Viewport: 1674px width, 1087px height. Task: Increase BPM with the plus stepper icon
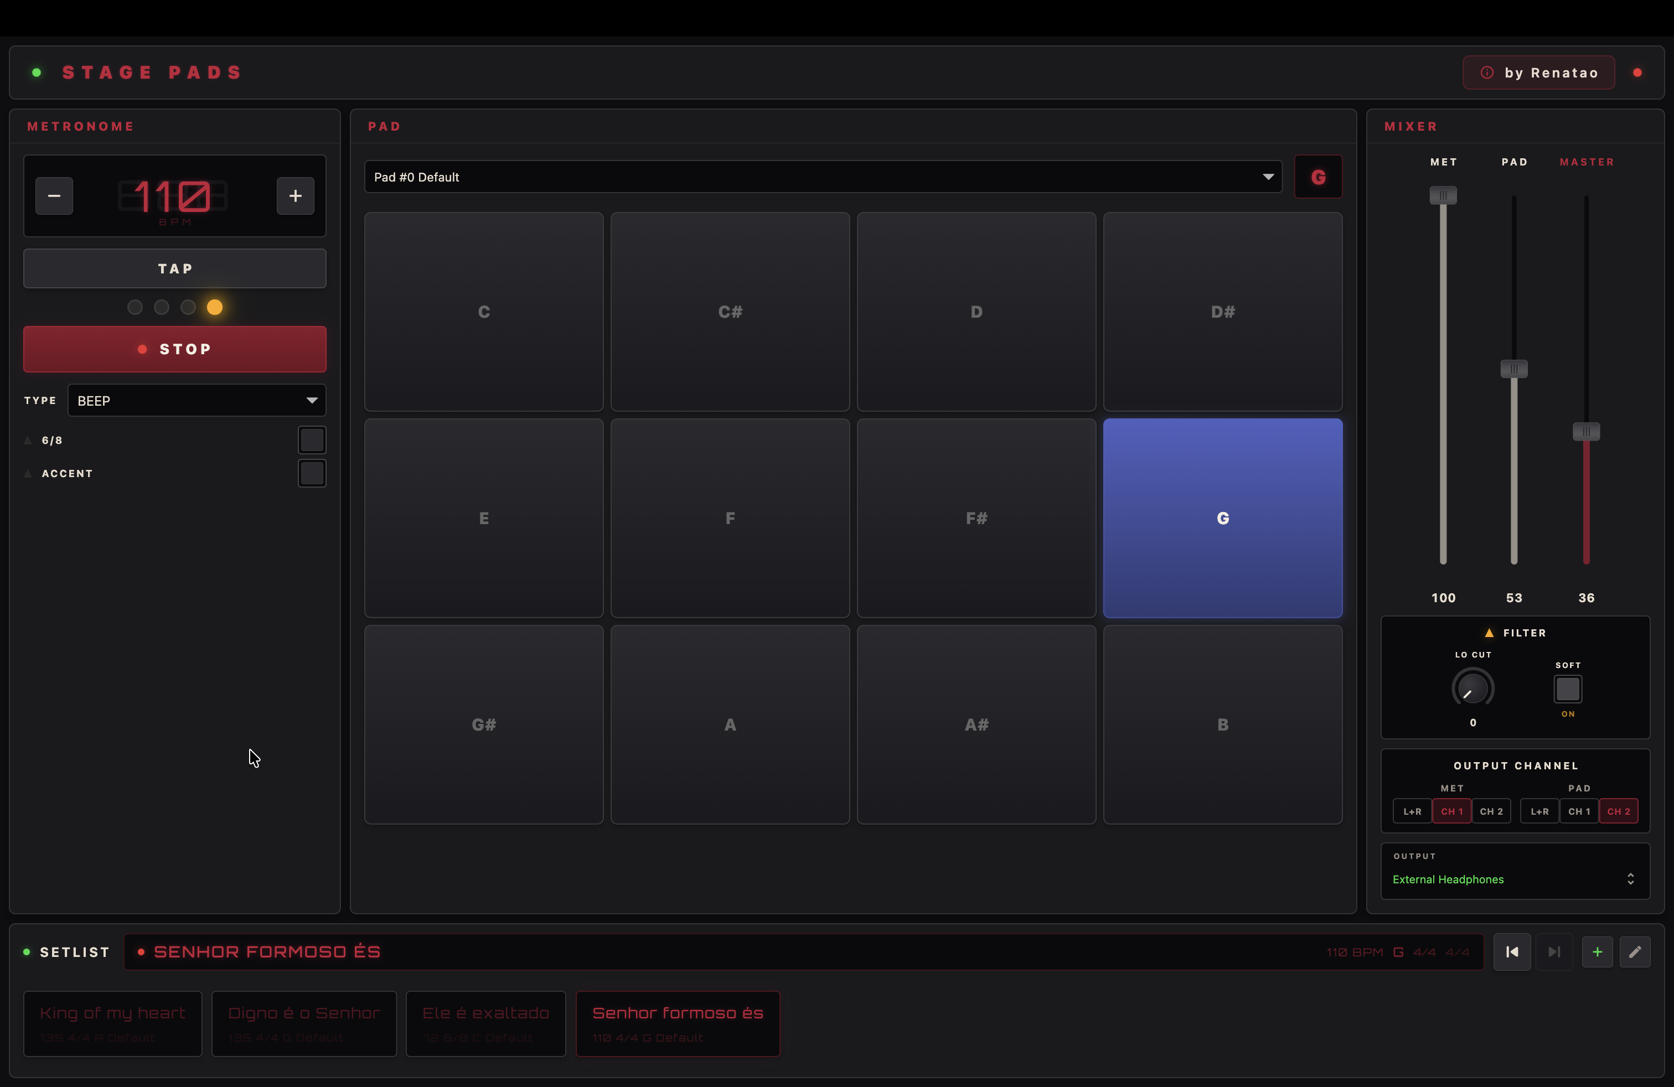click(294, 195)
